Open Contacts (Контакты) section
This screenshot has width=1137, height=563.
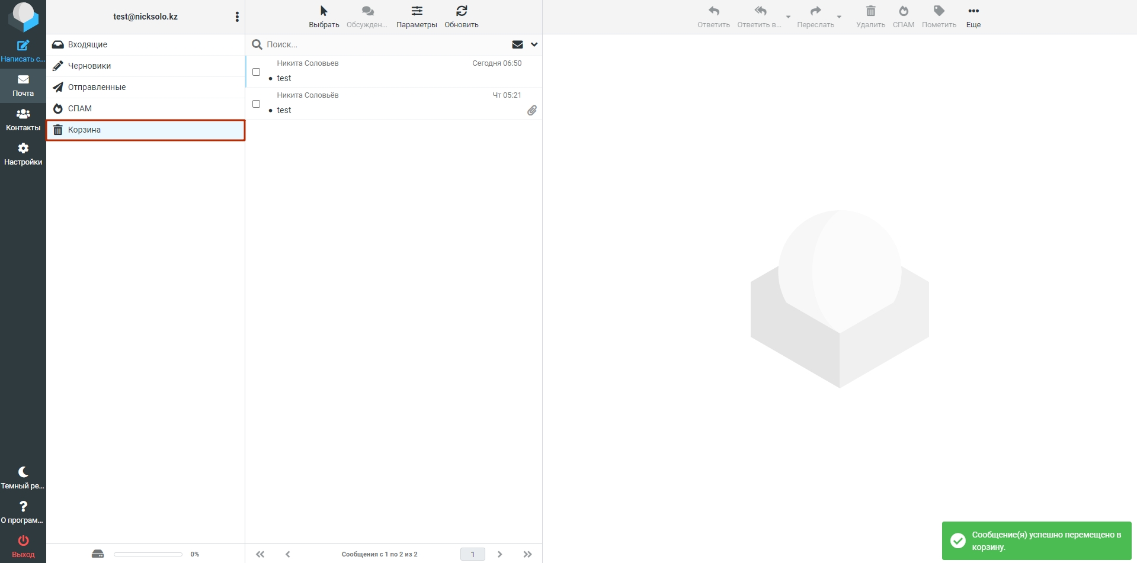coord(23,120)
